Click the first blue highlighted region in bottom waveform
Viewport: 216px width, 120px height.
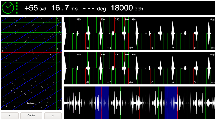102,103
